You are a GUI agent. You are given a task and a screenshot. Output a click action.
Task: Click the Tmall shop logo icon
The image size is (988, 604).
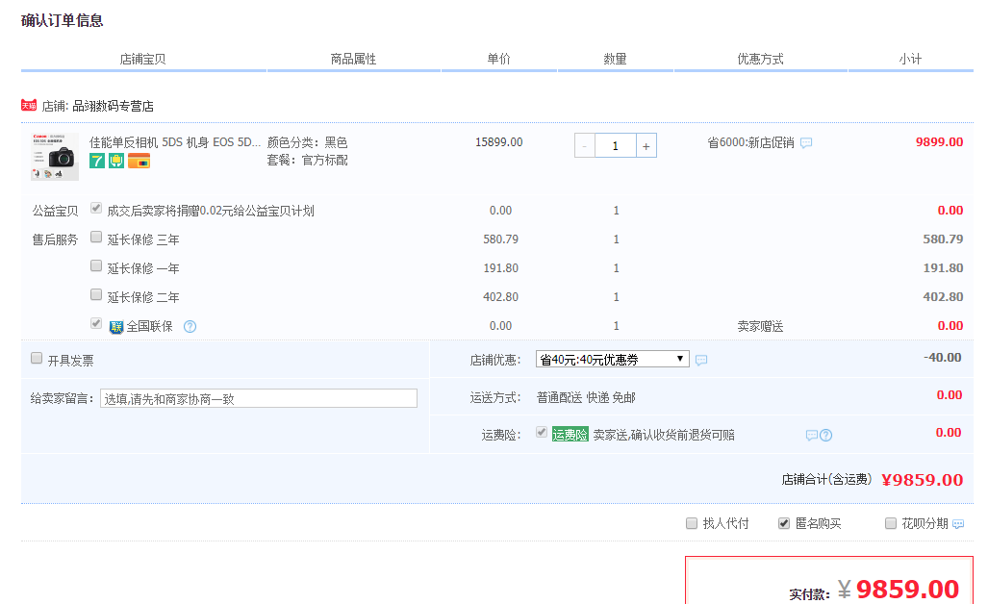point(28,105)
